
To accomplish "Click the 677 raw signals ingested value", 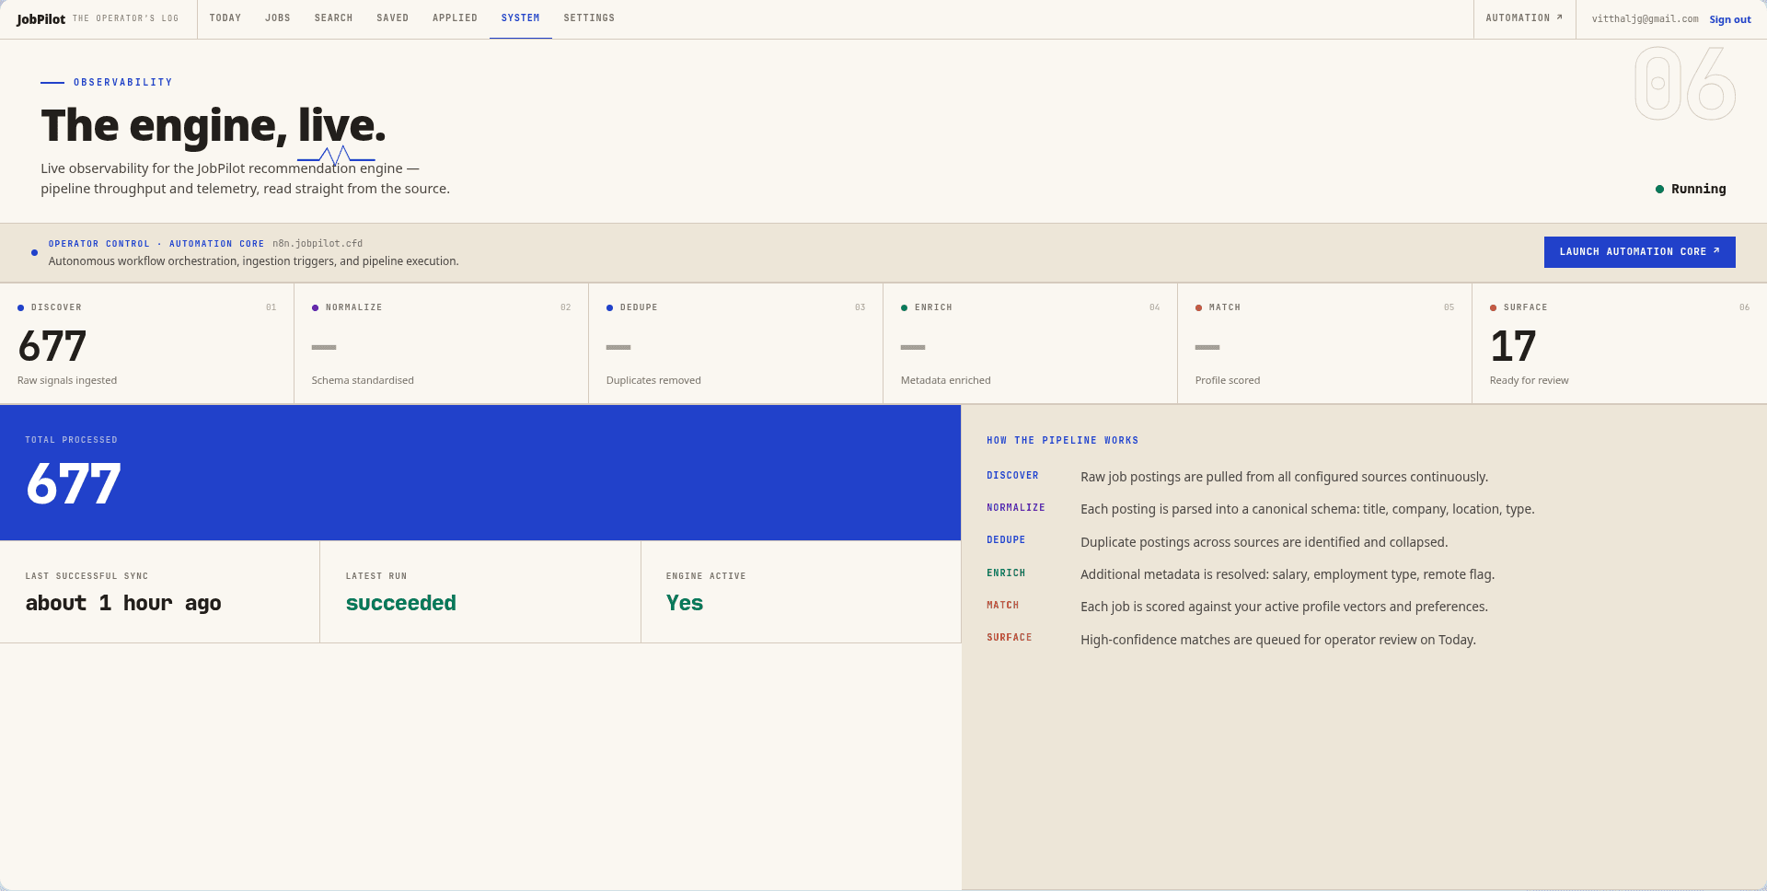I will coord(52,347).
